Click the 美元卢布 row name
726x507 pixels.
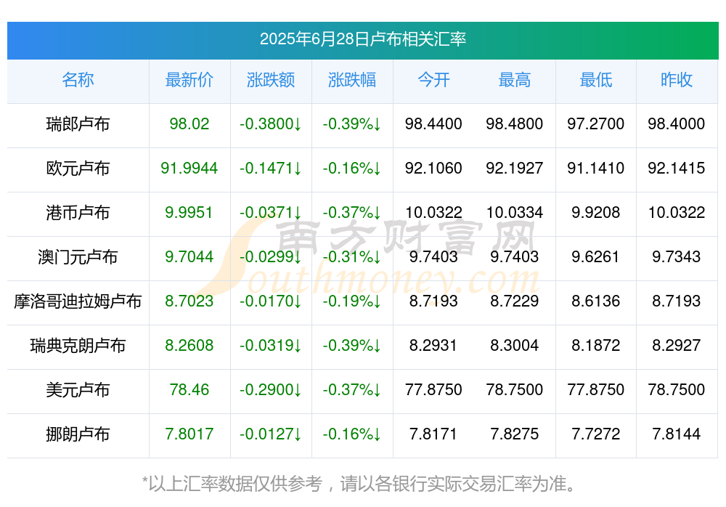[78, 390]
